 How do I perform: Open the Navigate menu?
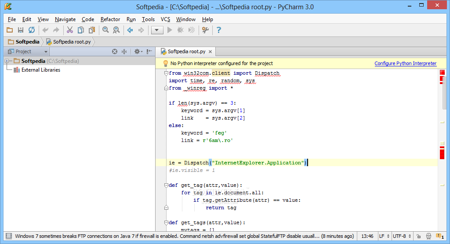65,19
